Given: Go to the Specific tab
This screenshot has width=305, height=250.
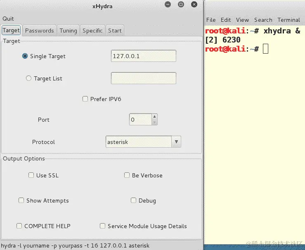Looking at the screenshot, I should point(92,31).
